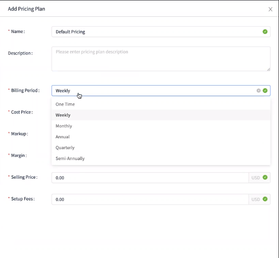Image resolution: width=279 pixels, height=258 pixels.
Task: Select Semi-Annually billing option
Action: (x=70, y=159)
